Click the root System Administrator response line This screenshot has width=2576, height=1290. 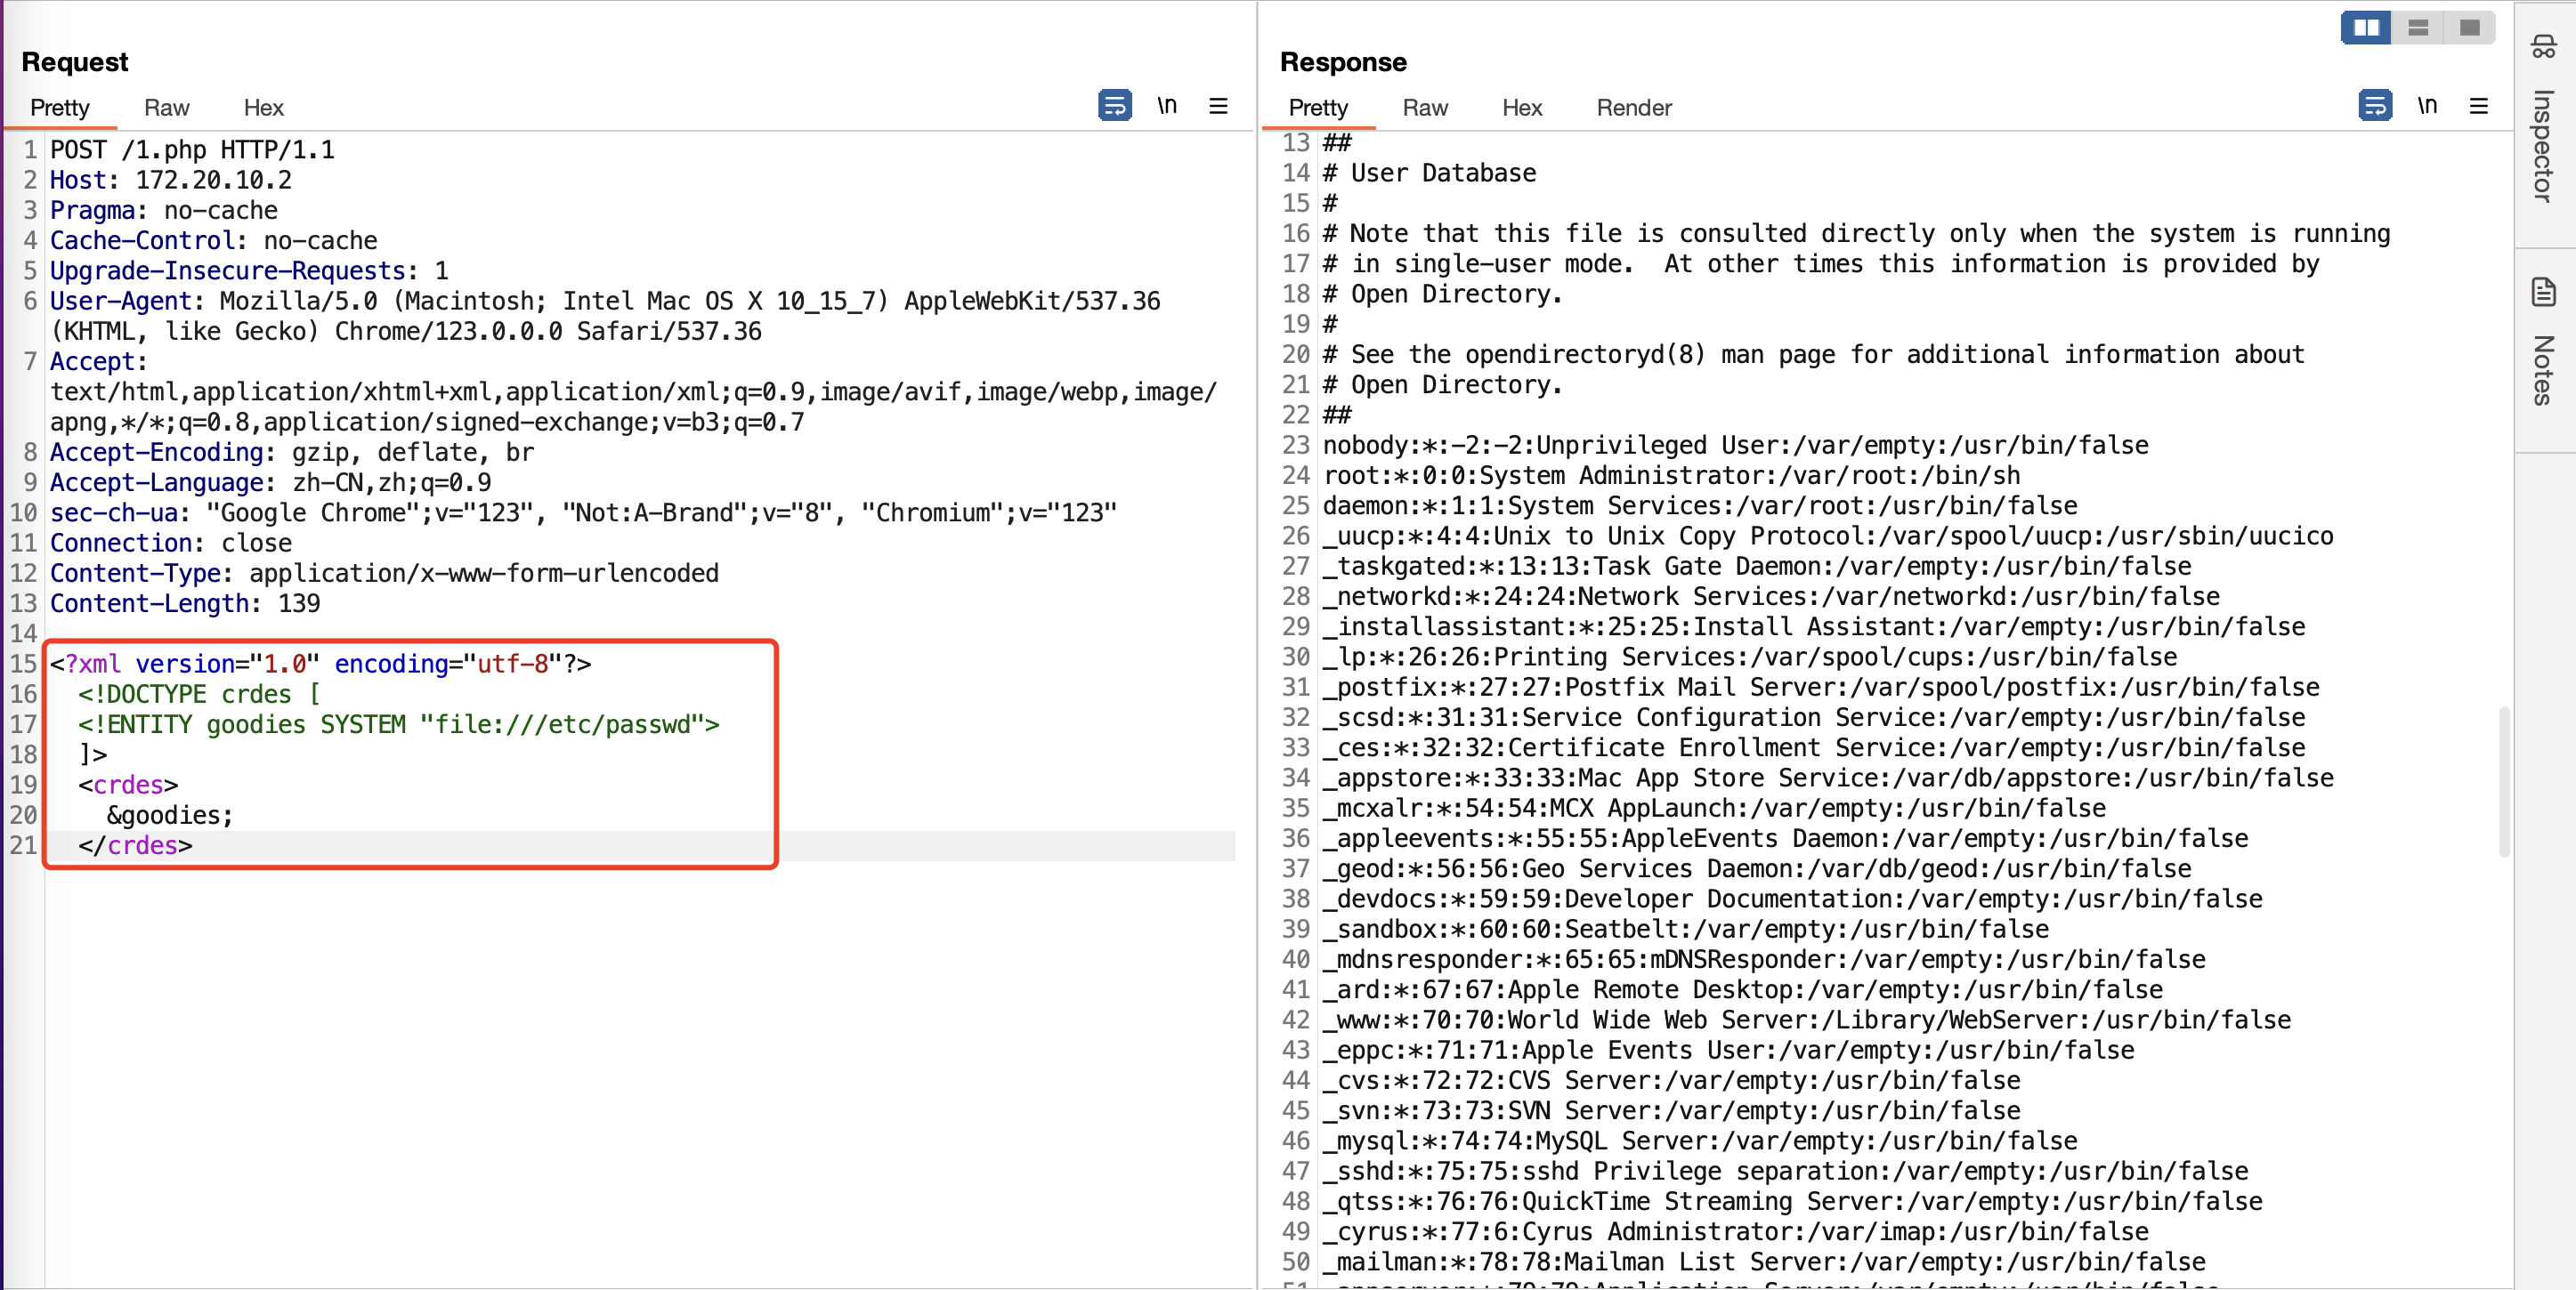(x=1671, y=476)
